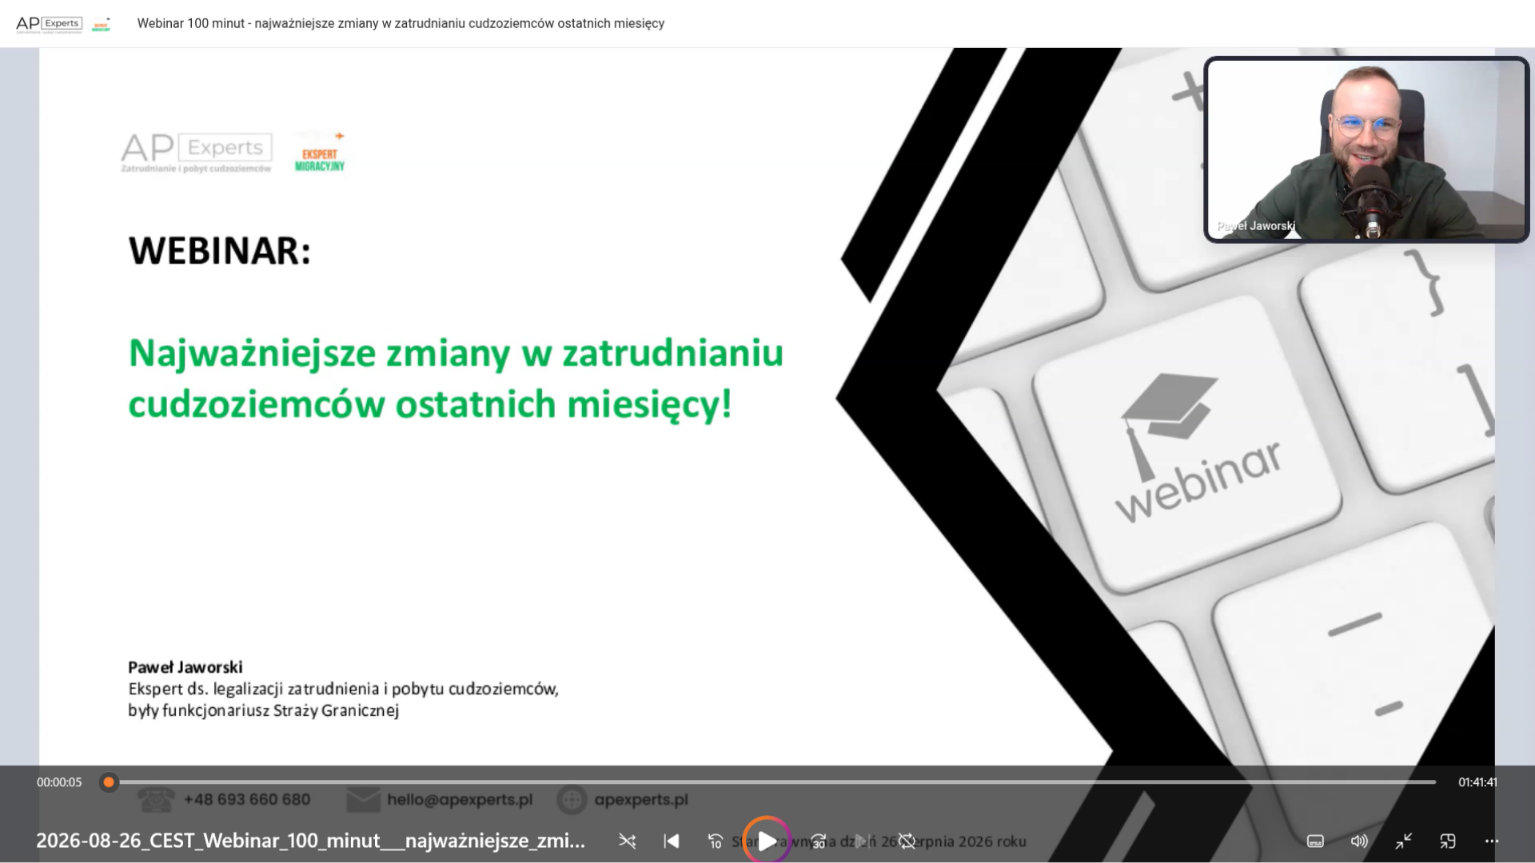The height and width of the screenshot is (863, 1535).
Task: Toggle shuffle playback
Action: 628,841
